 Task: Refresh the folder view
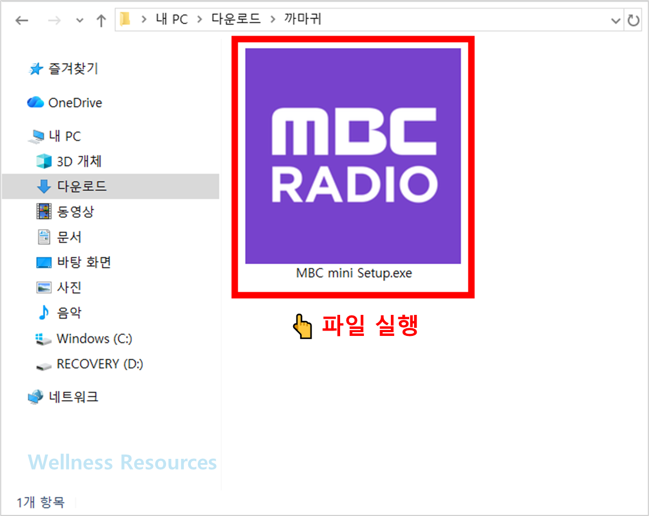coord(633,20)
